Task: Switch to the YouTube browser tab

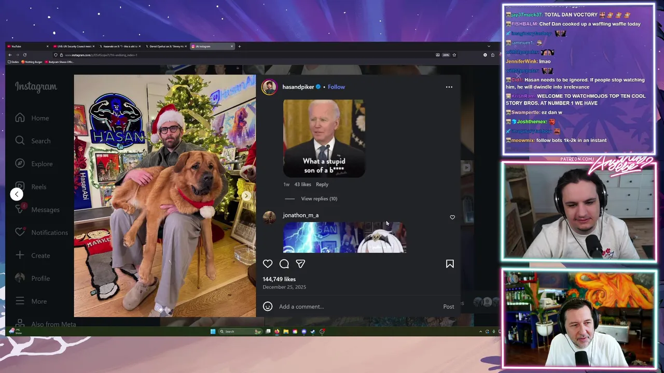Action: point(28,46)
